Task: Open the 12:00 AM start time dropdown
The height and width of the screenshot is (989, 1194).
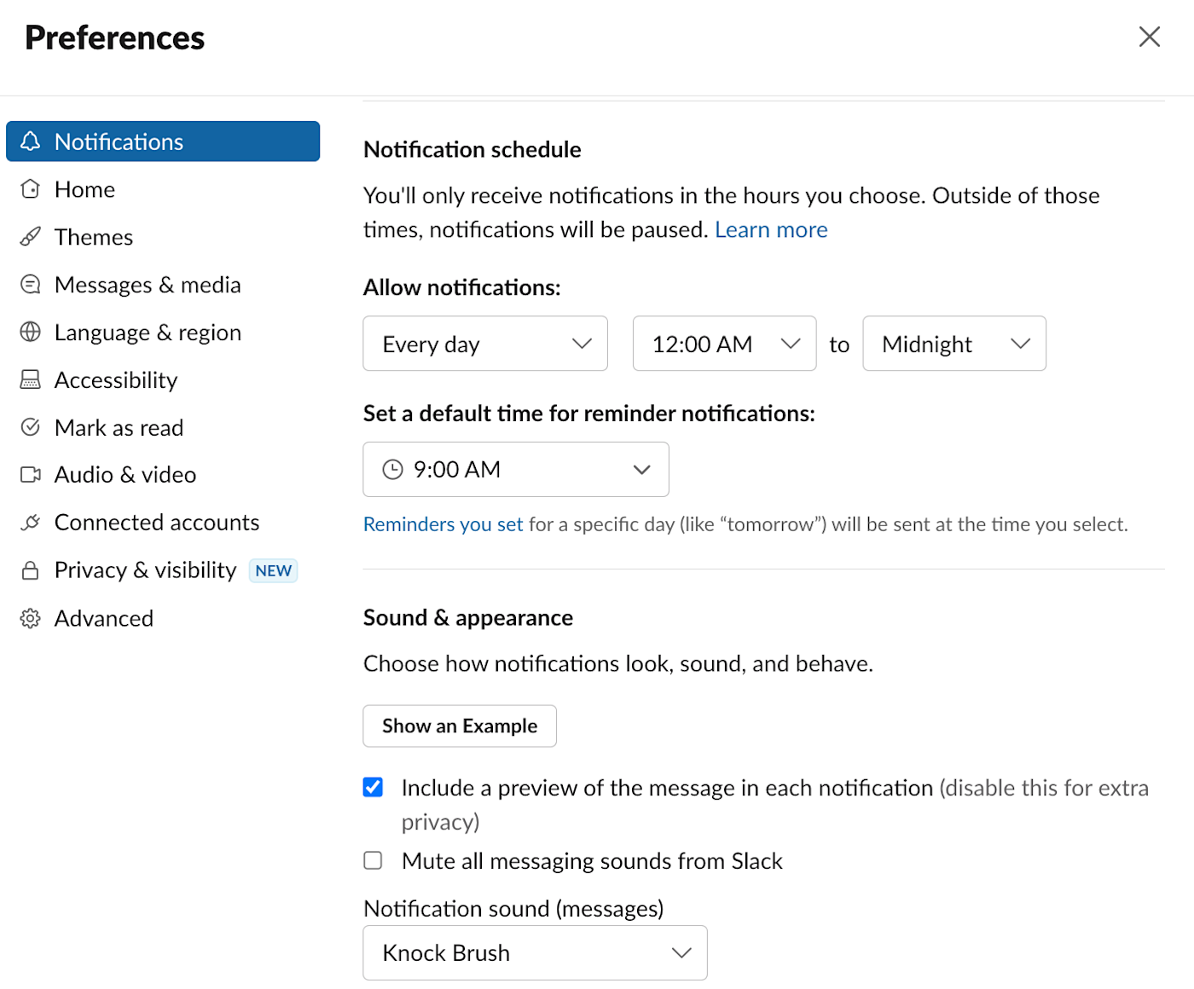Action: click(x=724, y=344)
